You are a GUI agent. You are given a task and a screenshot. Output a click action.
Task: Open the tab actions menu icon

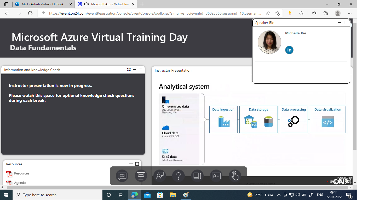tap(6, 4)
